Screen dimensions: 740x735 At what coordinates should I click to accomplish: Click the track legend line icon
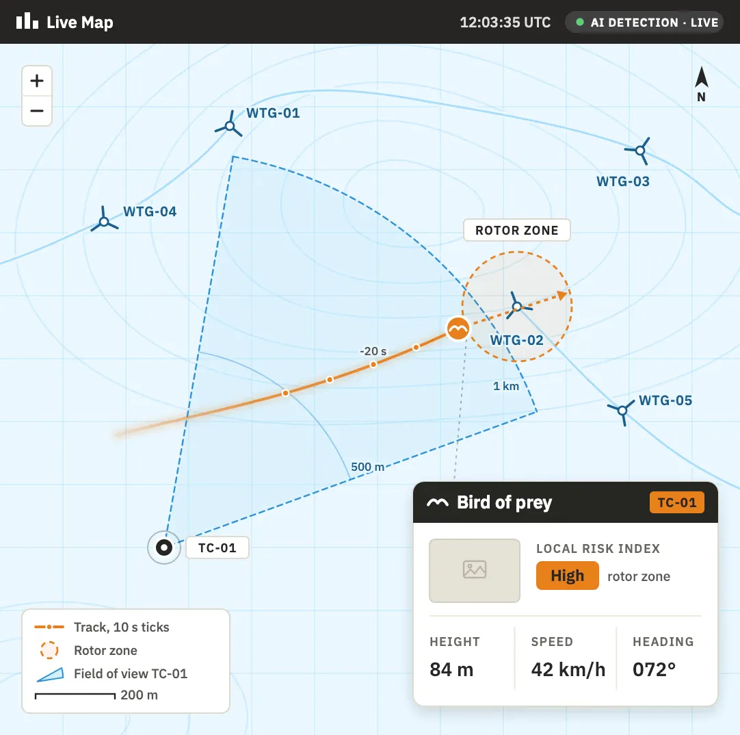(x=49, y=627)
